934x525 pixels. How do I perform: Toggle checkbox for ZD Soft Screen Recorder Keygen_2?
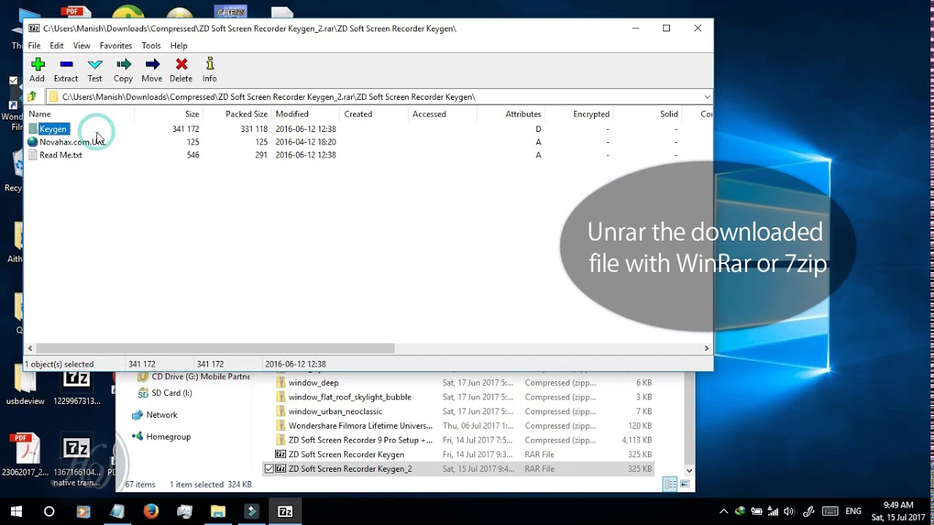click(x=269, y=469)
